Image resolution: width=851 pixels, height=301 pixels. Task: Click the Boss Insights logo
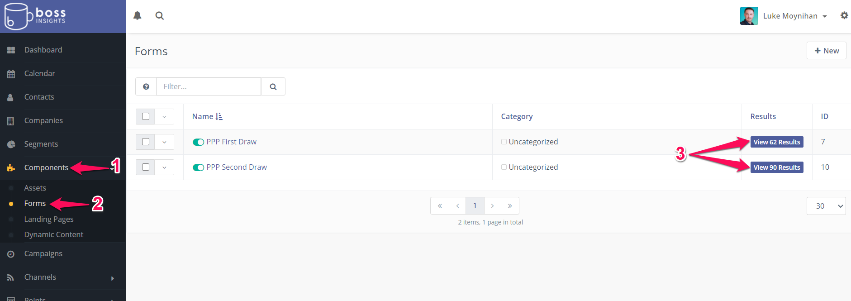35,16
